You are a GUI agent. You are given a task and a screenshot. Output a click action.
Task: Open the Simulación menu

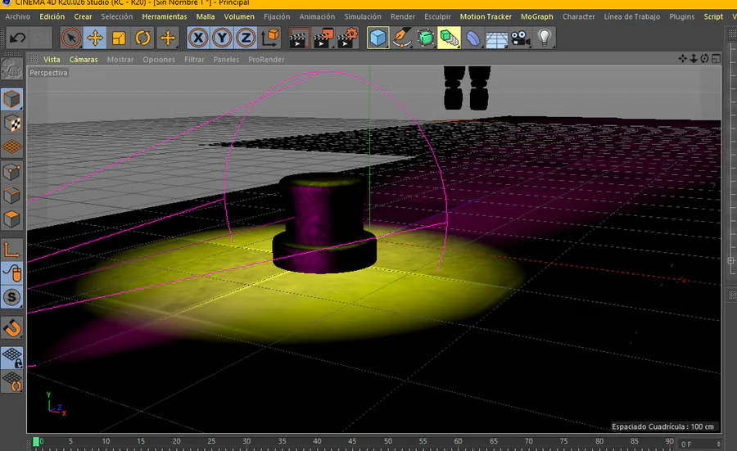point(362,16)
